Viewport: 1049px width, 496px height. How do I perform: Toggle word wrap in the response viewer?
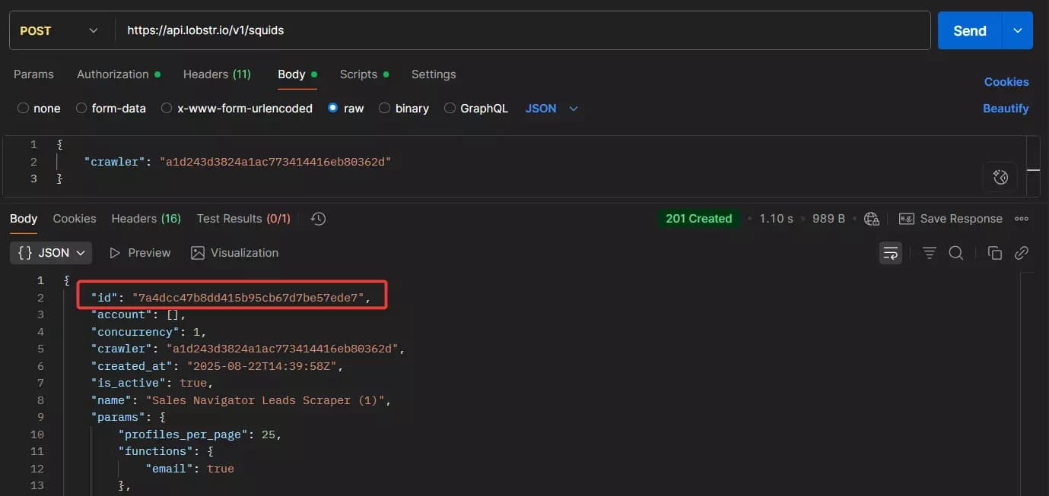[x=891, y=252]
